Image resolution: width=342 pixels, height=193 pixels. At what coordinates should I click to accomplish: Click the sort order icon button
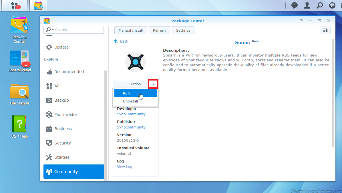325,30
